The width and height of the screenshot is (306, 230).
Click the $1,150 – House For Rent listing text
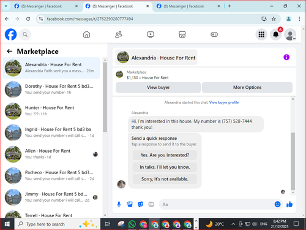[x=147, y=78]
